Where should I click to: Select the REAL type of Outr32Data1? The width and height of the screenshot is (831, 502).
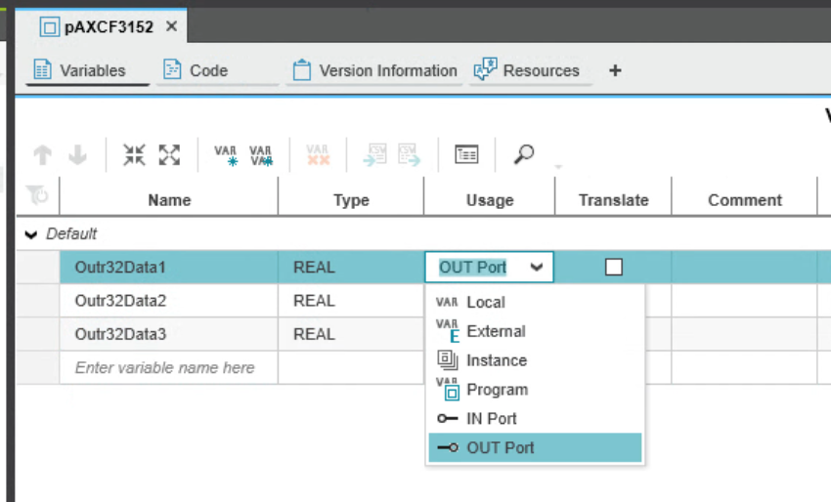pos(351,267)
